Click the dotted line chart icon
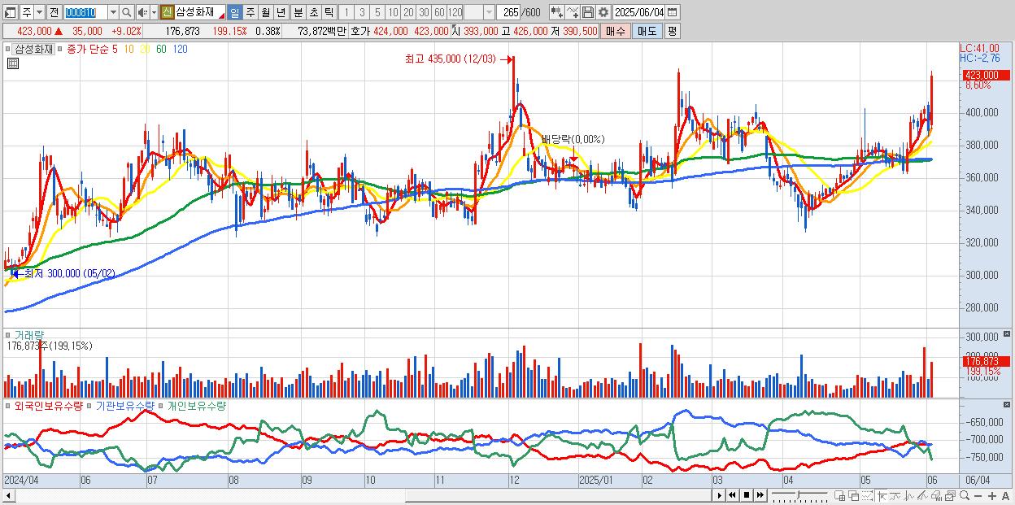The image size is (1015, 505). 867,496
